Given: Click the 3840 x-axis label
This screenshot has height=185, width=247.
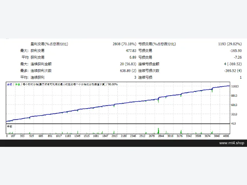Looking at the screenshot, I should [x=217, y=136].
